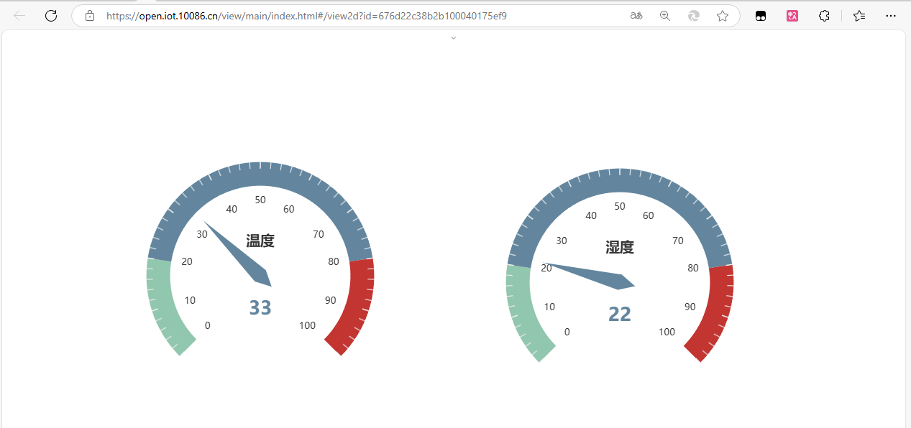Open the Extensions puzzle-piece icon
This screenshot has height=428, width=911.
pyautogui.click(x=825, y=16)
